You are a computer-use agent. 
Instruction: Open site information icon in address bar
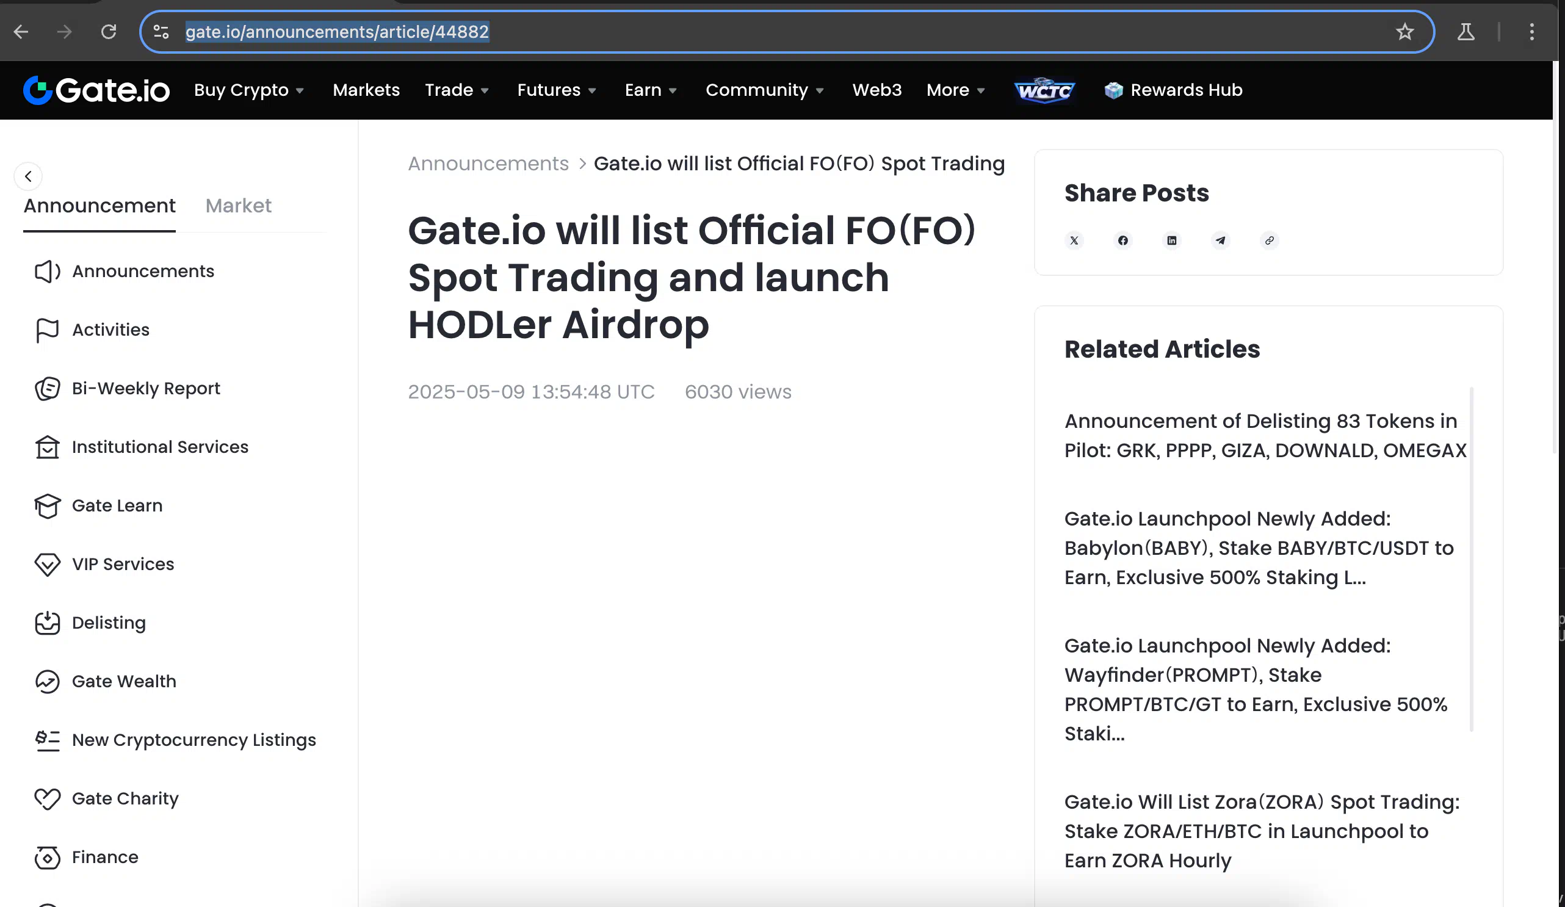click(161, 32)
